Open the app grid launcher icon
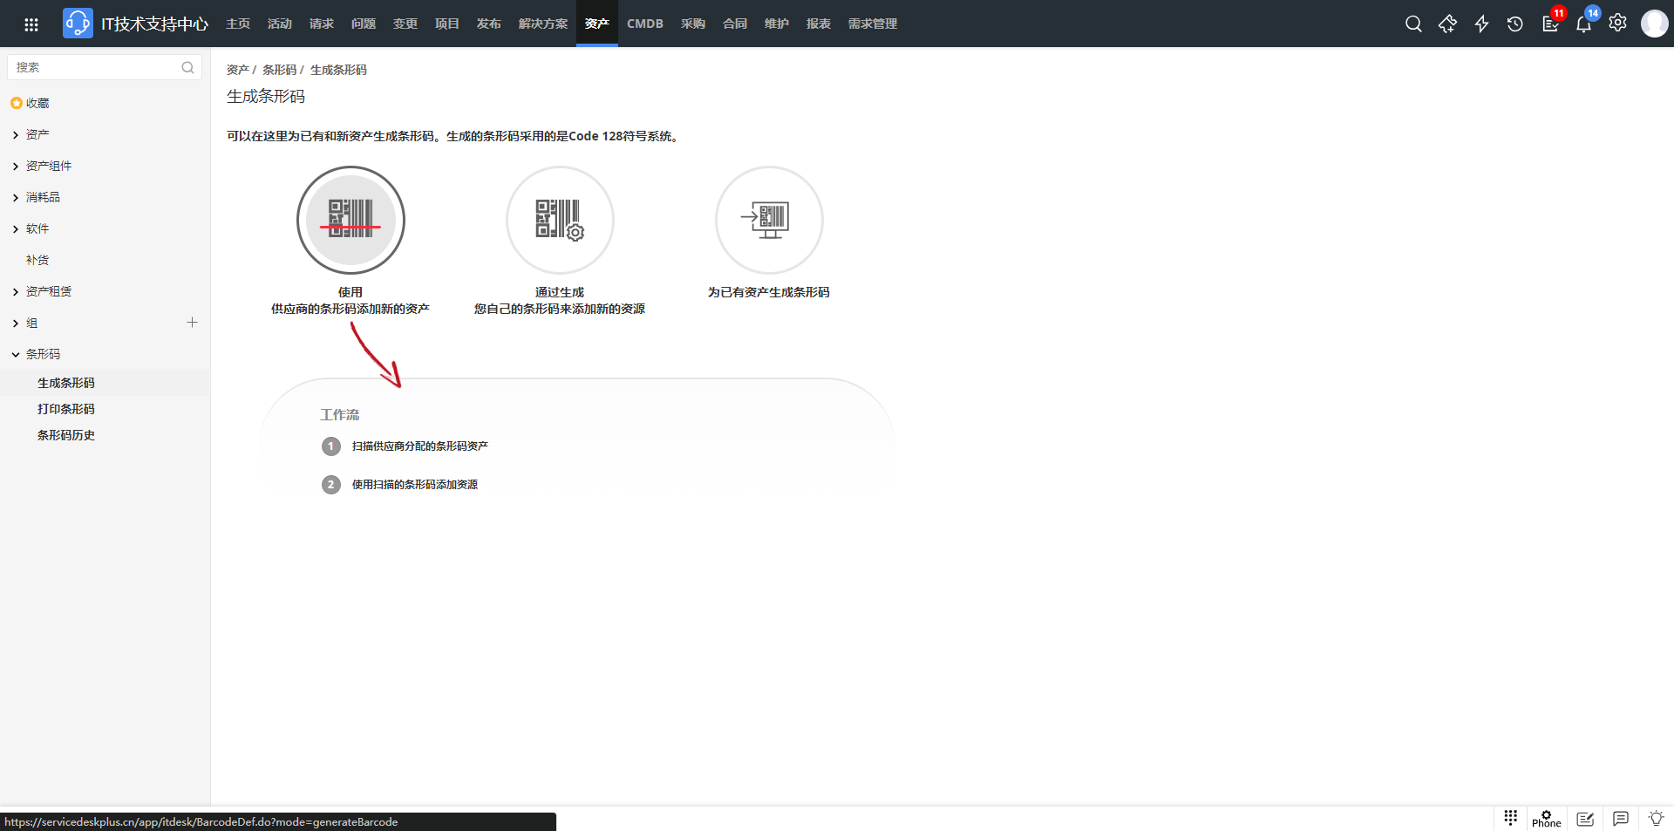The image size is (1674, 831). (31, 24)
